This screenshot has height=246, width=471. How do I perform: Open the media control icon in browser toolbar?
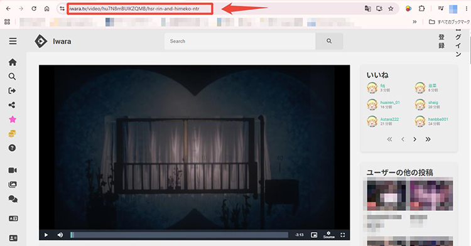(x=441, y=9)
